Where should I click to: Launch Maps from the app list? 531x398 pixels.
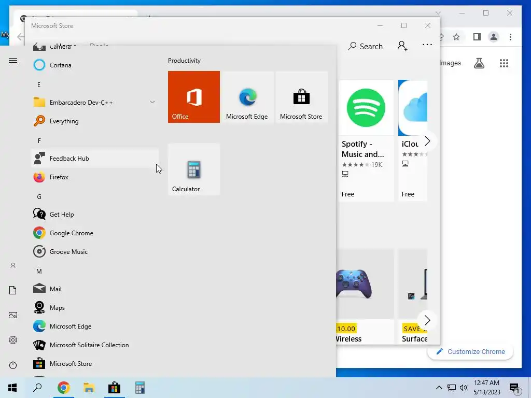(x=95, y=308)
